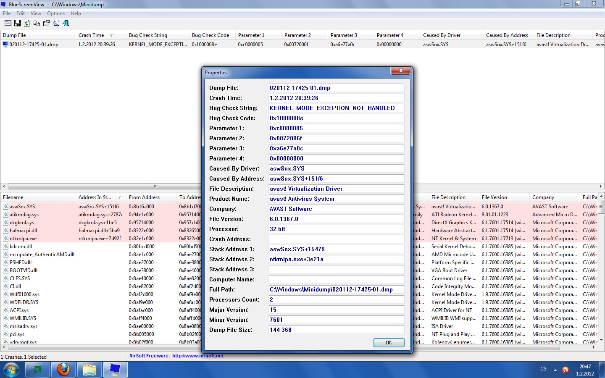
Task: Click the Bug Check String value field
Action: coord(336,108)
